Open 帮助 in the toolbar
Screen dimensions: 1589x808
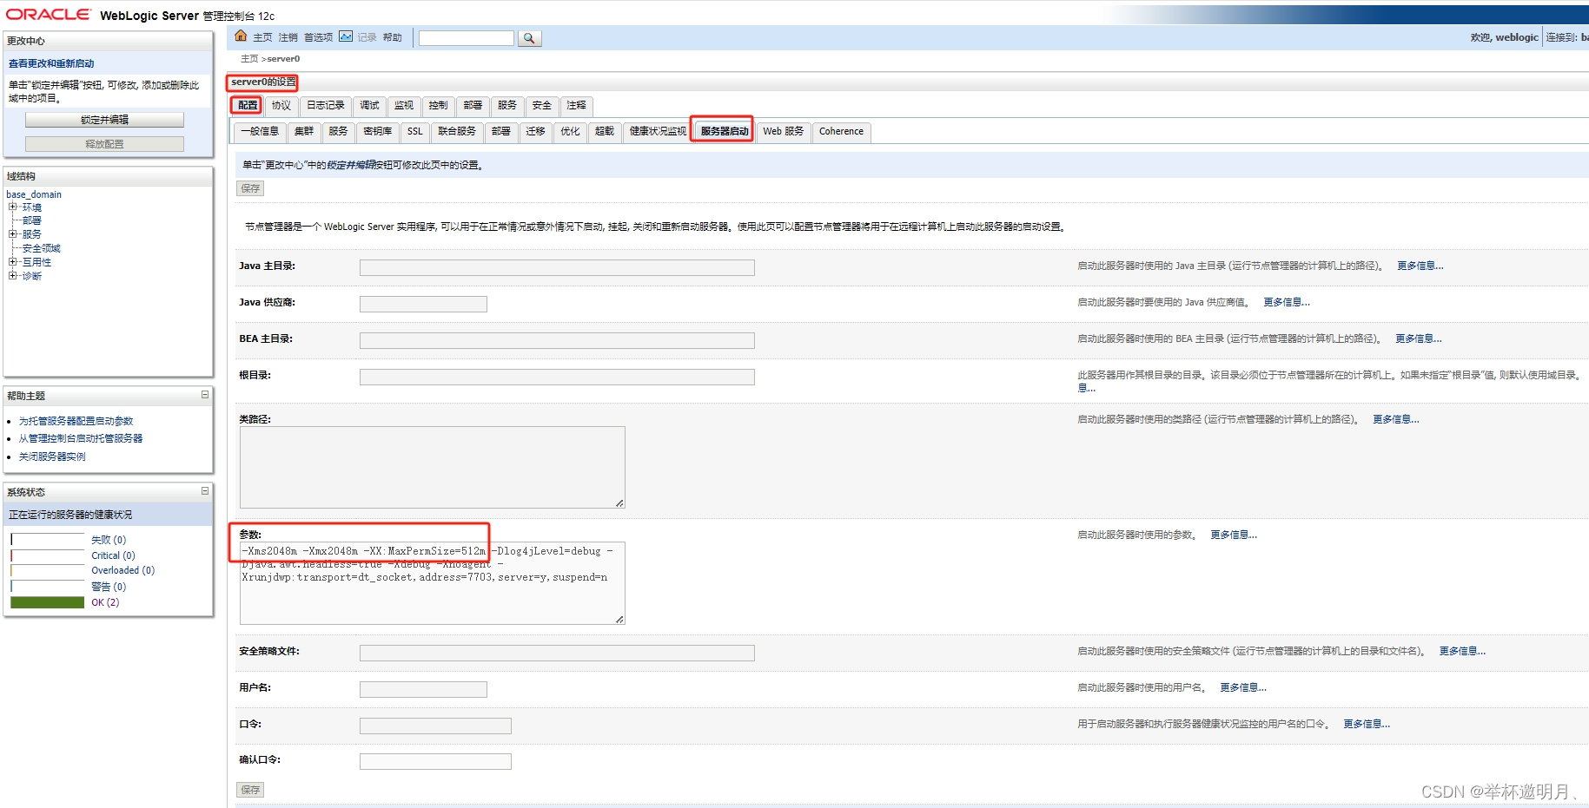point(393,37)
